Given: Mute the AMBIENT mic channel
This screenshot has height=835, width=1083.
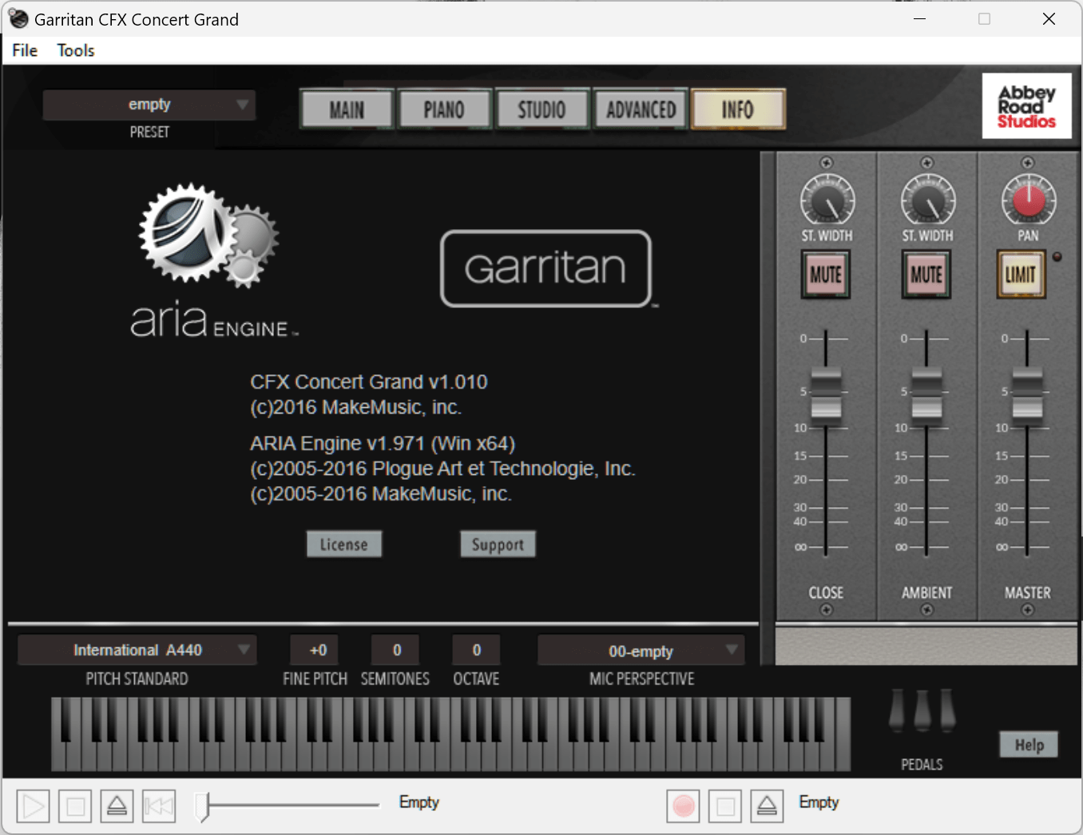Looking at the screenshot, I should tap(926, 274).
